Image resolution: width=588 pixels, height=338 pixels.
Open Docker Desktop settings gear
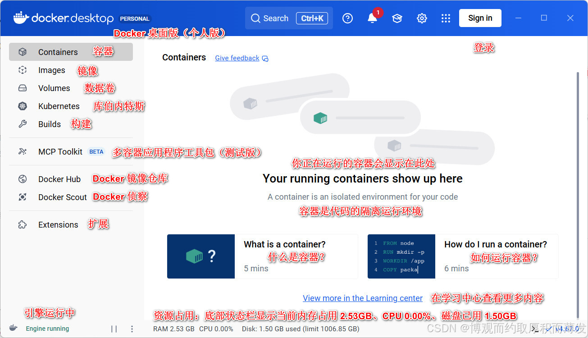point(421,18)
